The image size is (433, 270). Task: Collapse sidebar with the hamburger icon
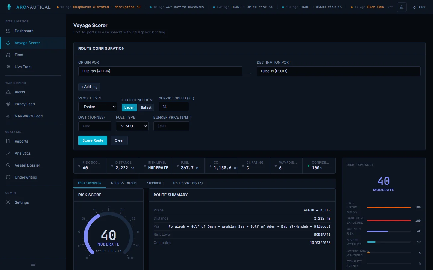tap(33, 264)
